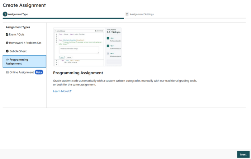Image resolution: width=251 pixels, height=159 pixels.
Task: Click the code brackets icon
Action: (7, 60)
